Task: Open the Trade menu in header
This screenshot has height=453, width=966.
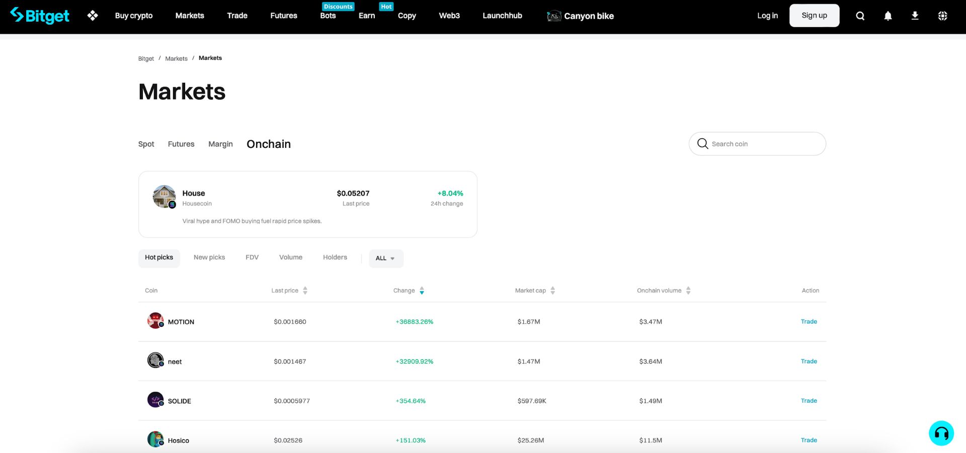Action: click(x=237, y=16)
